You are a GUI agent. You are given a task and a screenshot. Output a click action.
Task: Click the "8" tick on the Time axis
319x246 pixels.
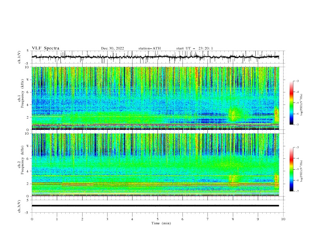point(233,219)
